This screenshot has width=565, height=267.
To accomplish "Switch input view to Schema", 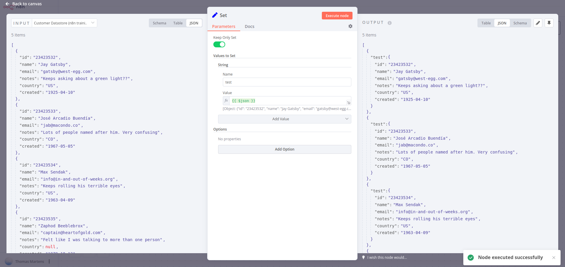I will tap(159, 23).
